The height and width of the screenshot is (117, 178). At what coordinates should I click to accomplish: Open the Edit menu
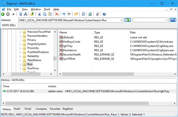17,9
